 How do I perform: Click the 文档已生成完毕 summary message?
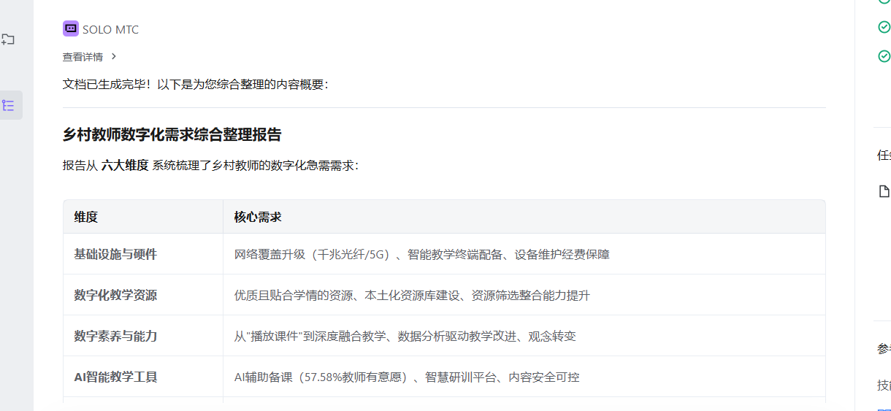pos(196,85)
